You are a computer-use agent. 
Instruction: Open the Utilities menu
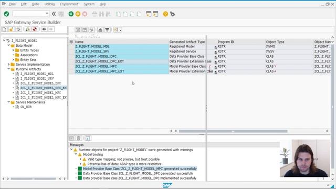(x=49, y=4)
